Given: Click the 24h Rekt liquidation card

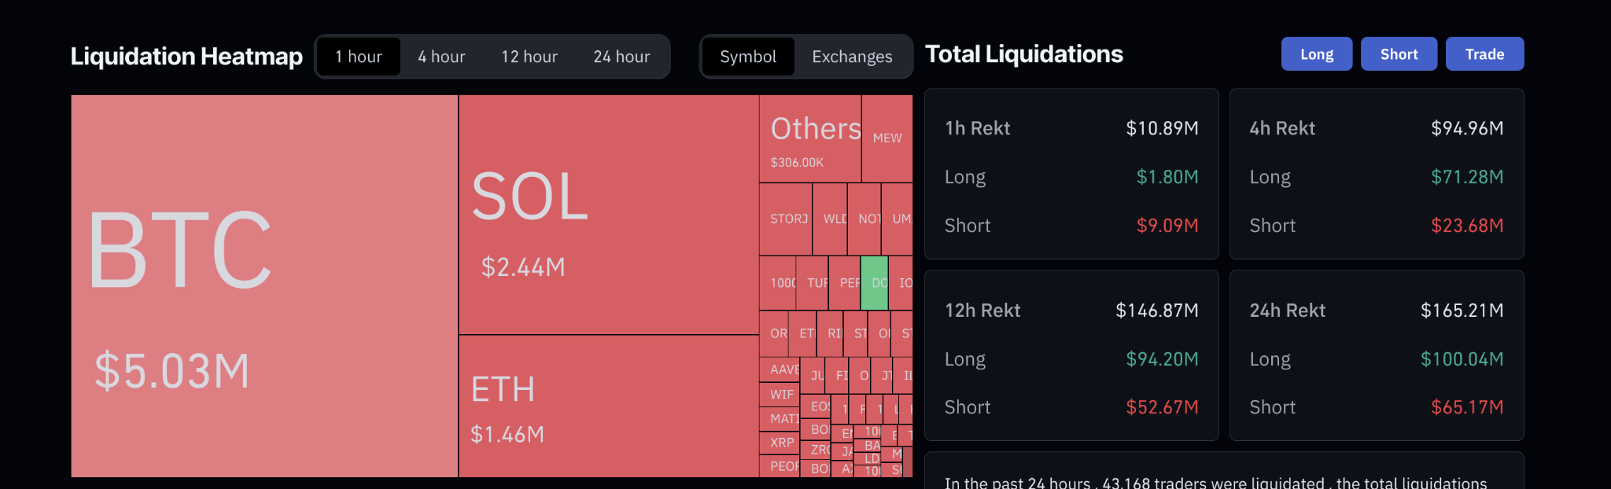Looking at the screenshot, I should [1377, 355].
